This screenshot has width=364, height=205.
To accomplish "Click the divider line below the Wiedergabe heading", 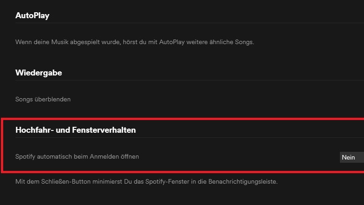I will coord(182,80).
